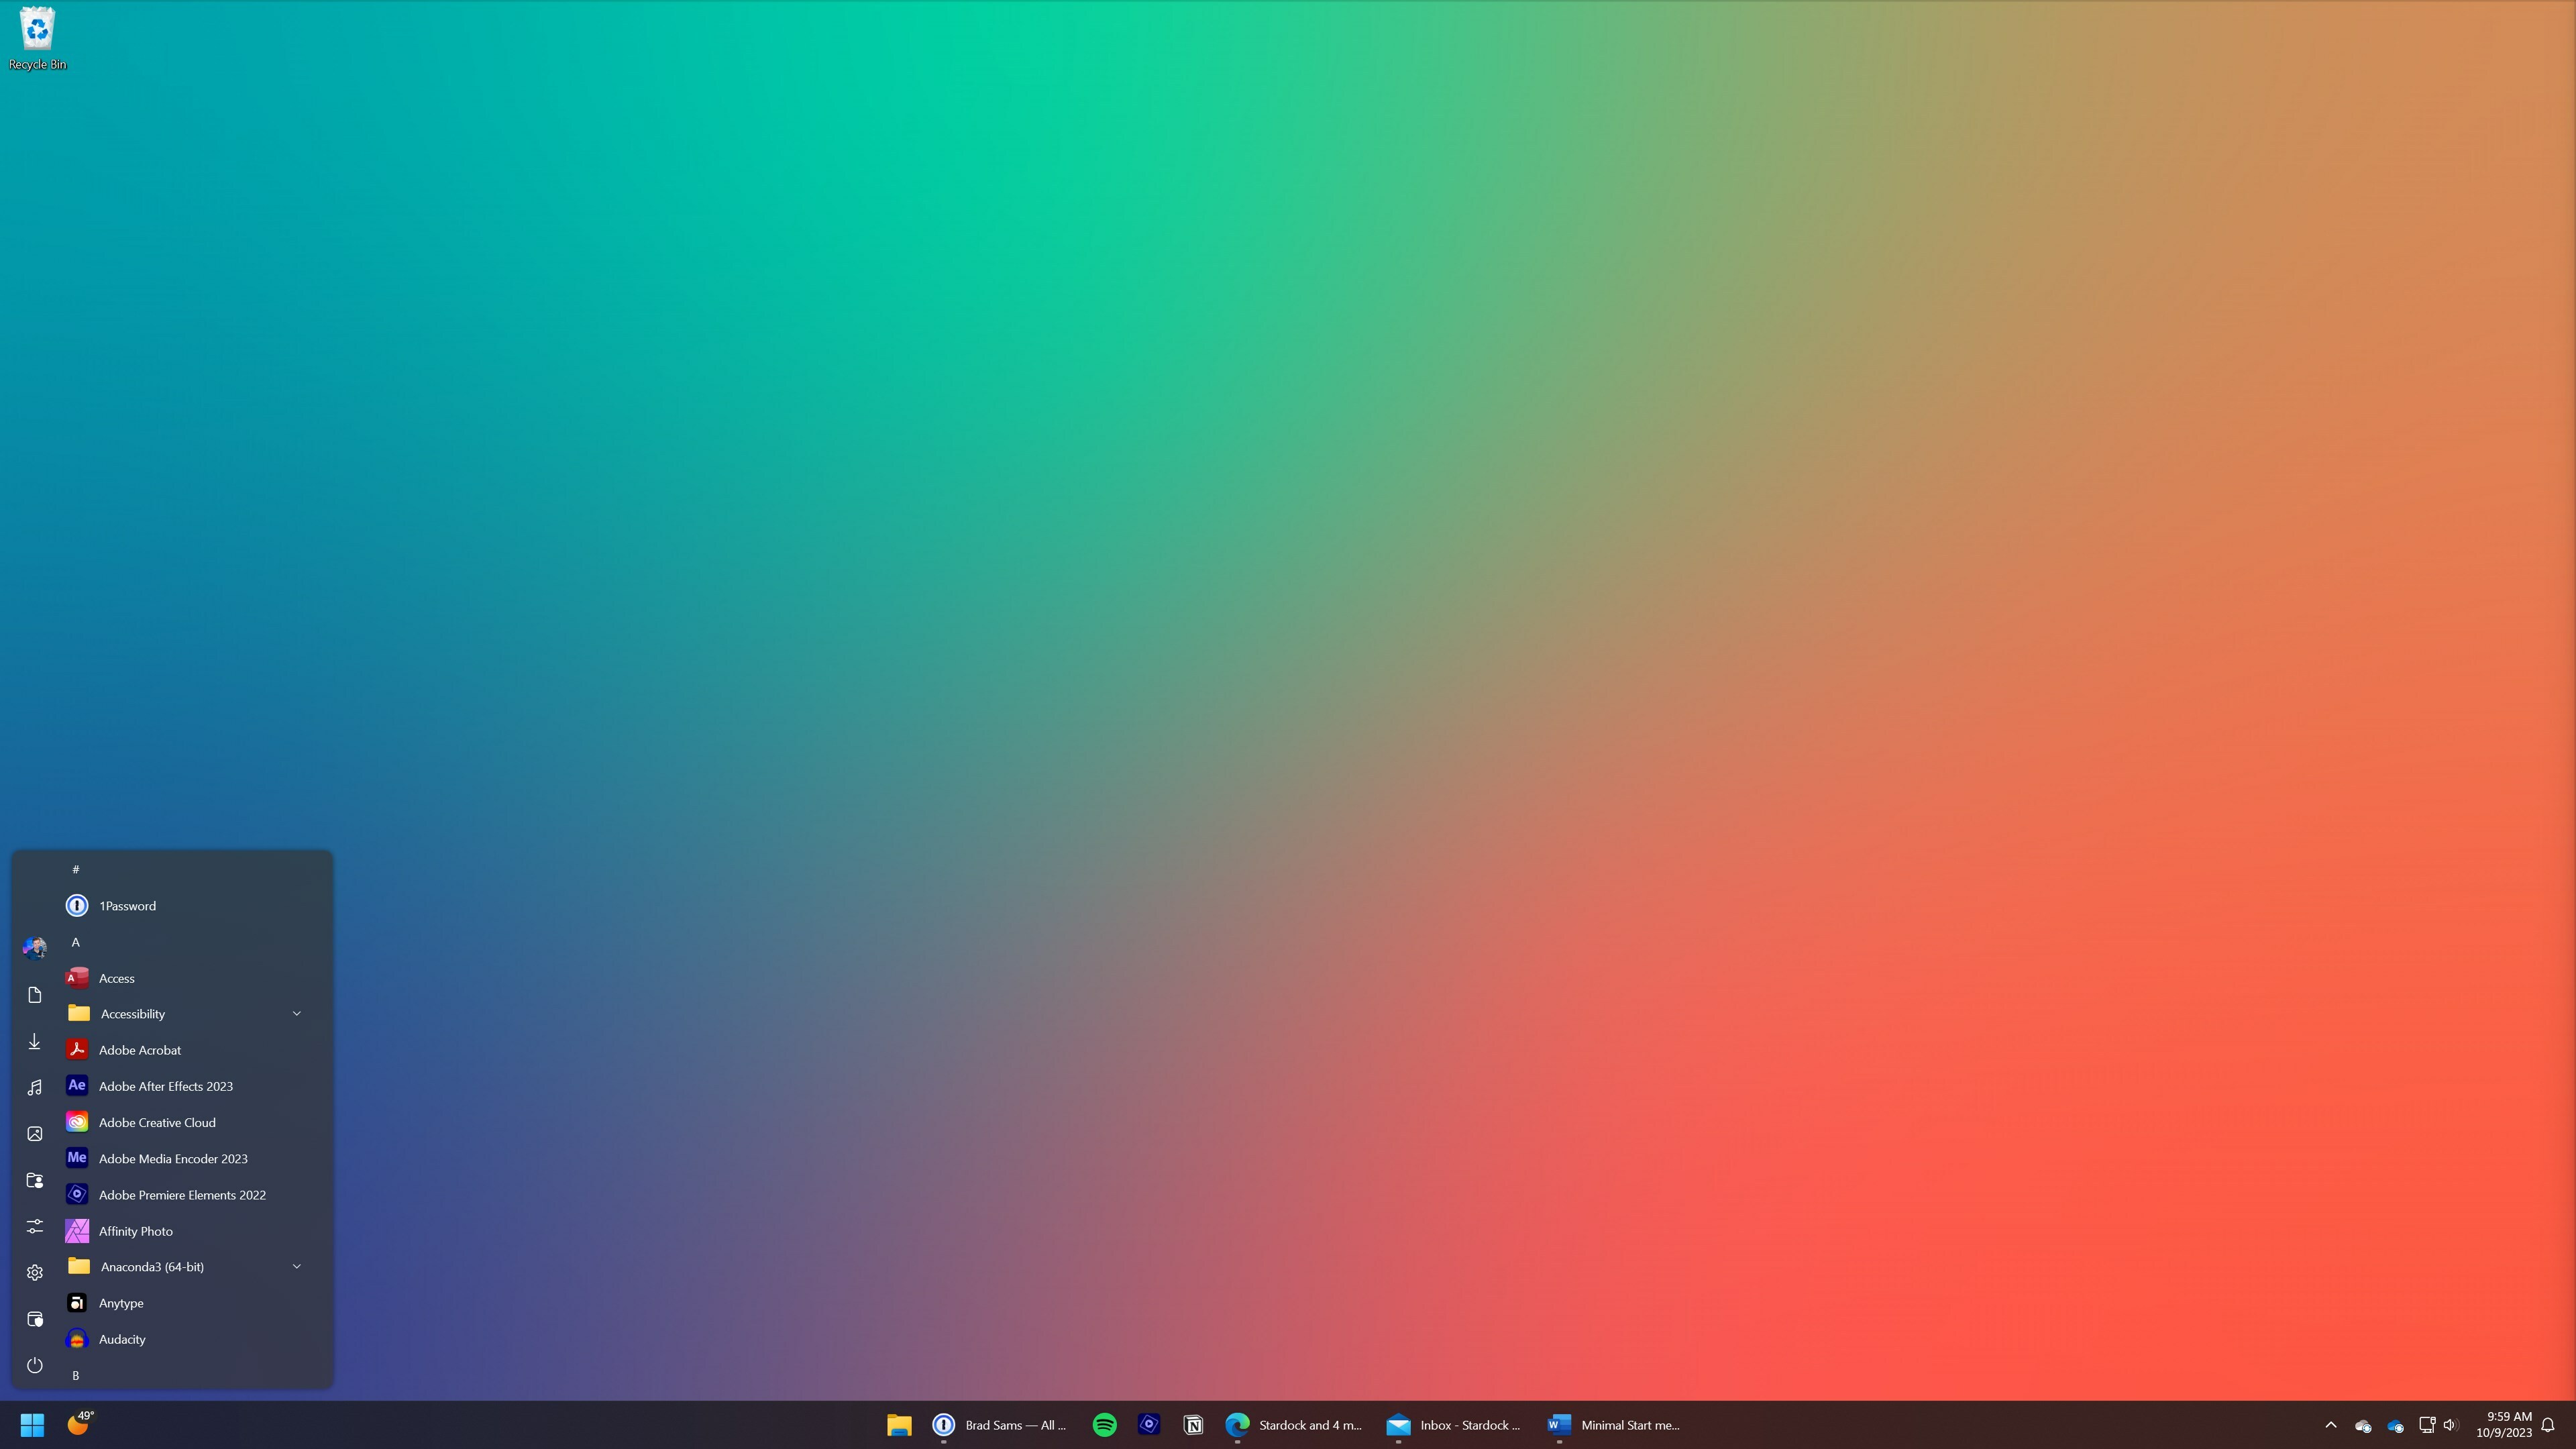Open the Downloads shortcut in Start sidebar
This screenshot has height=1449, width=2576.
[35, 1041]
